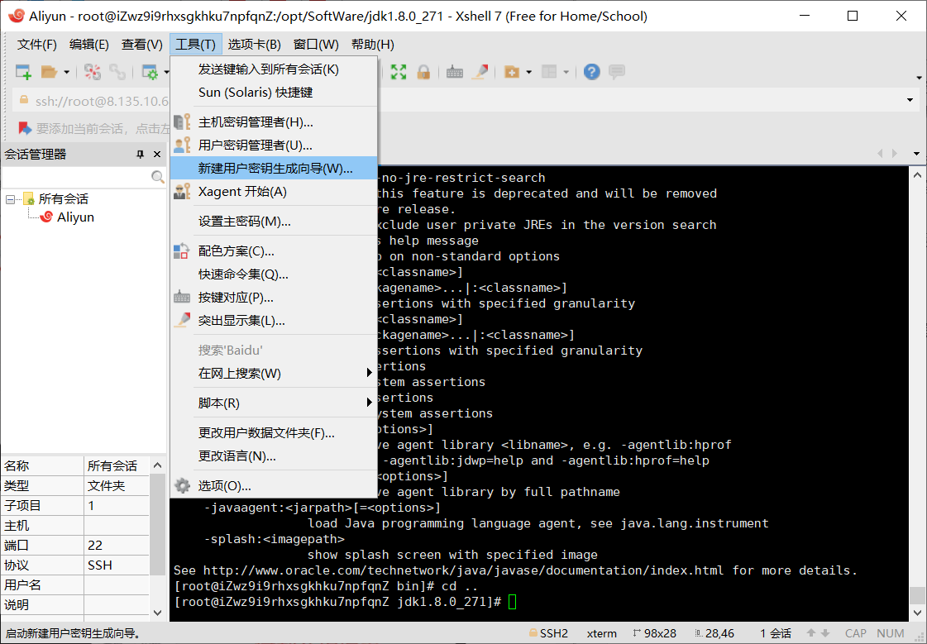Open the layout icon dropdown arrow
The width and height of the screenshot is (927, 644).
[566, 72]
